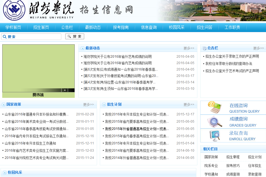Screen dimensions: 266x177
Task: Open 山东省2016年美术类专业统一考试分数线 link
Action: [x=37, y=122]
